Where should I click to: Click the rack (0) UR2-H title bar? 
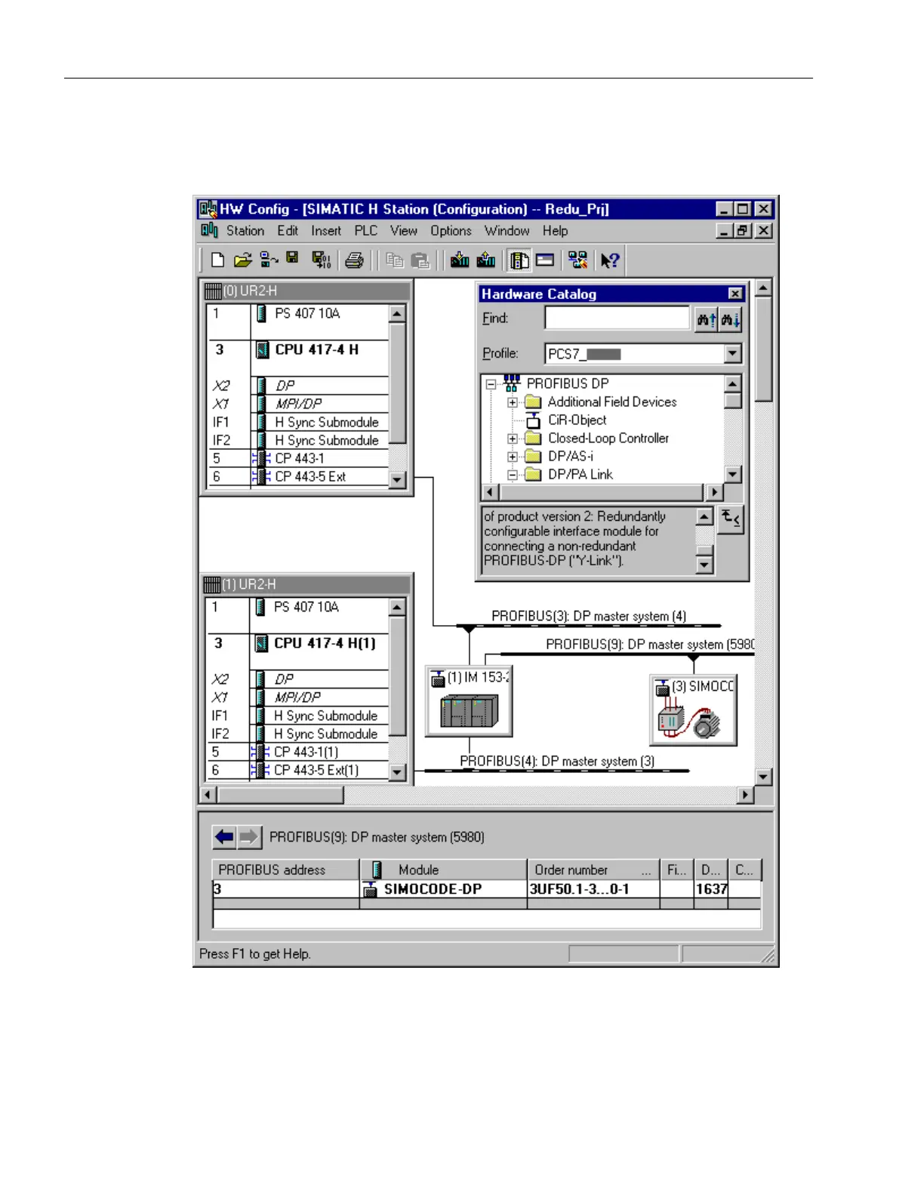click(x=307, y=291)
